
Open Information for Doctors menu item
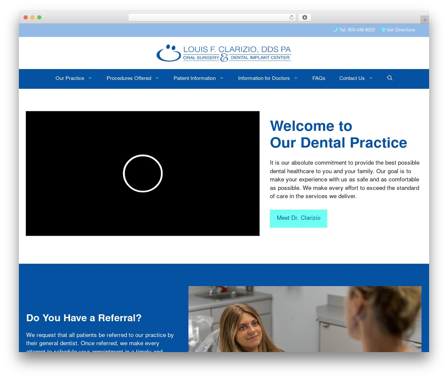tap(264, 78)
